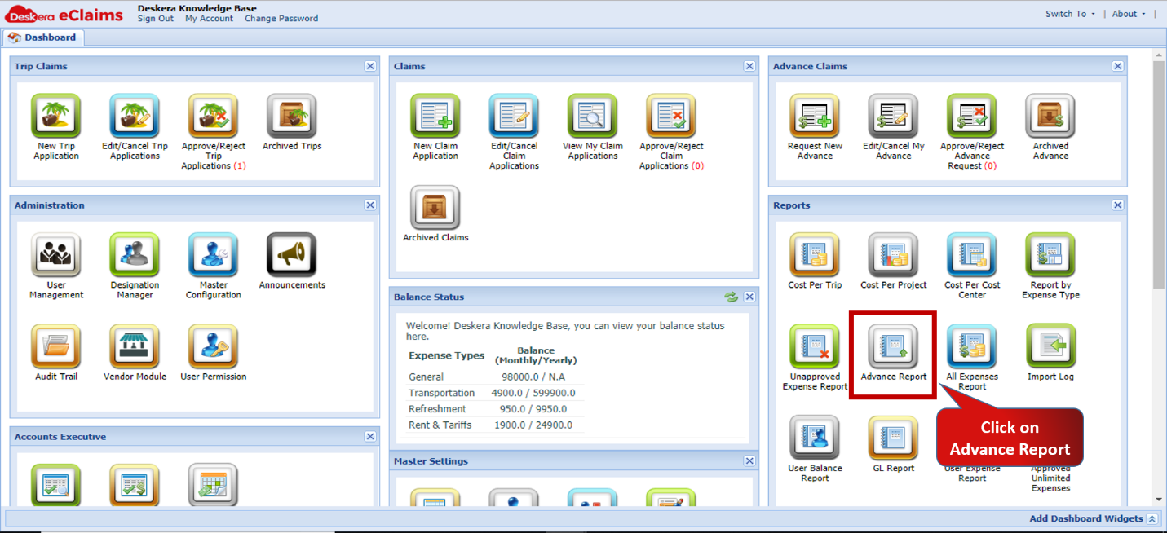
Task: Close the Accounts Executive widget
Action: pyautogui.click(x=370, y=437)
